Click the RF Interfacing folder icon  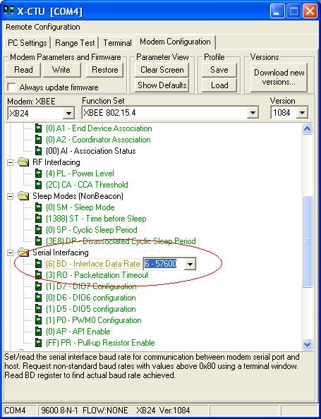click(23, 162)
